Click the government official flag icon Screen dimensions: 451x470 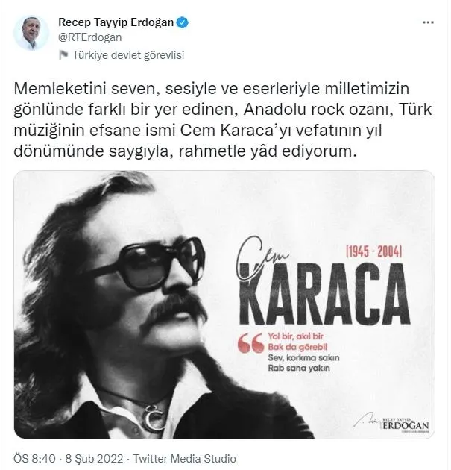pos(63,55)
